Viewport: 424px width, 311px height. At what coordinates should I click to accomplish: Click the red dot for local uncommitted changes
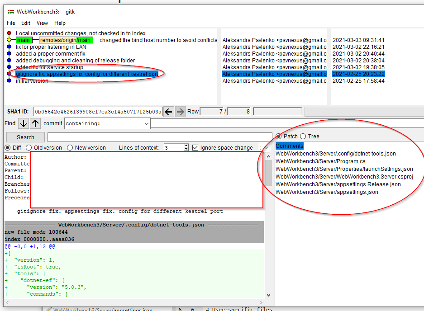pyautogui.click(x=10, y=33)
